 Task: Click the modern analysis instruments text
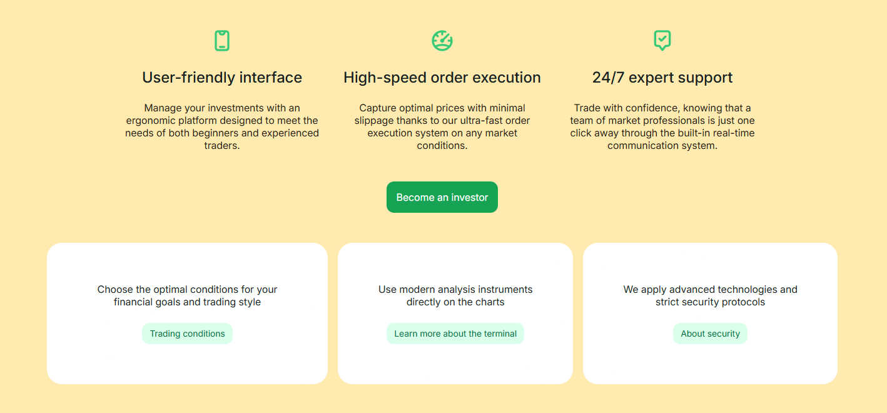click(x=455, y=295)
